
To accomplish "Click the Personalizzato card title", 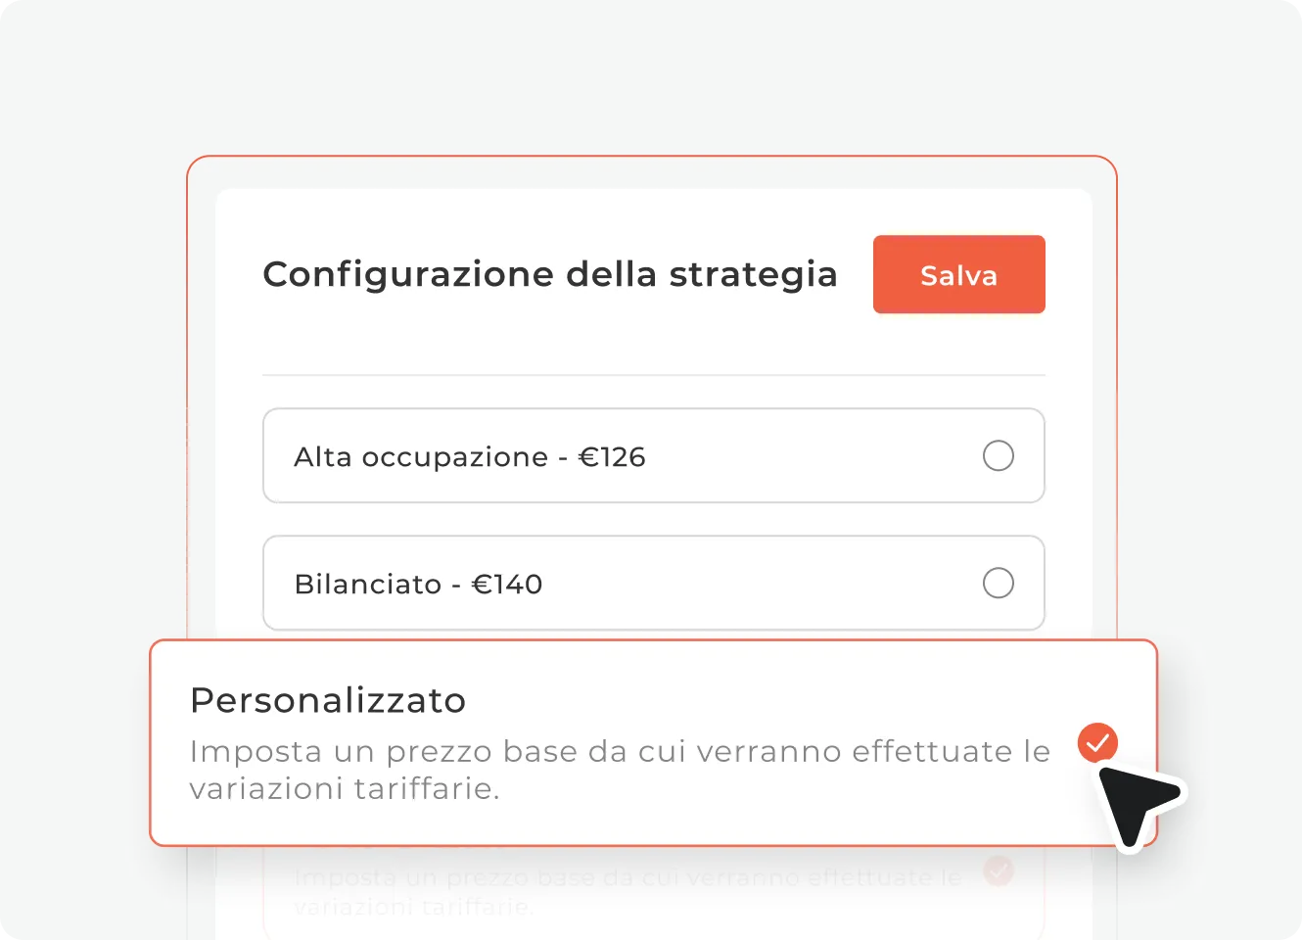I will pos(328,700).
